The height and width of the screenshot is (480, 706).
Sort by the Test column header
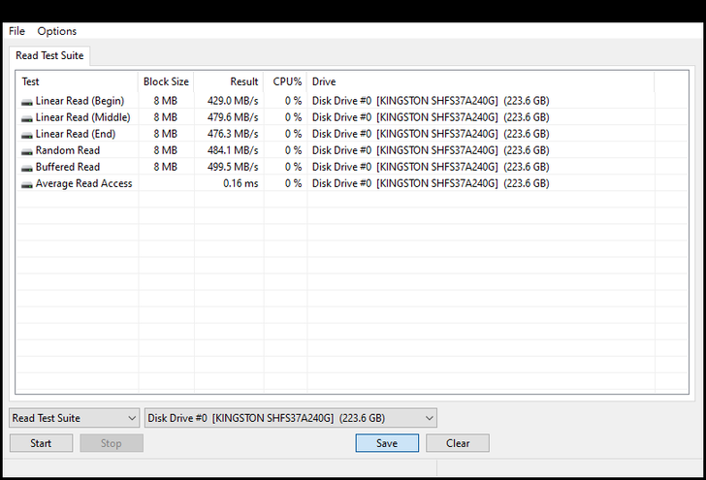77,81
